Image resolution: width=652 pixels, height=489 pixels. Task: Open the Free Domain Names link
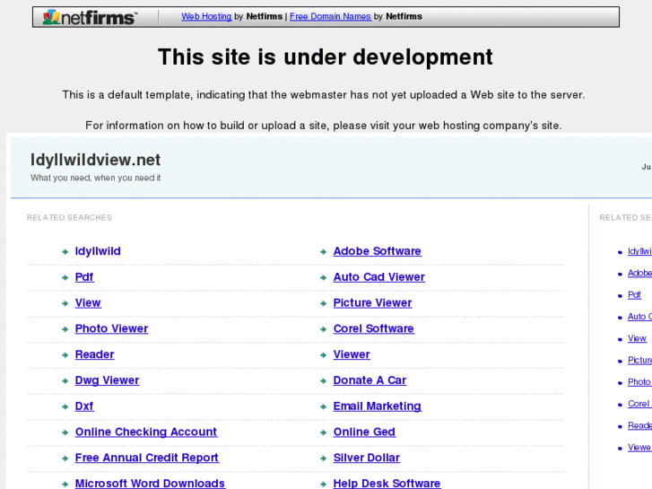pos(330,17)
